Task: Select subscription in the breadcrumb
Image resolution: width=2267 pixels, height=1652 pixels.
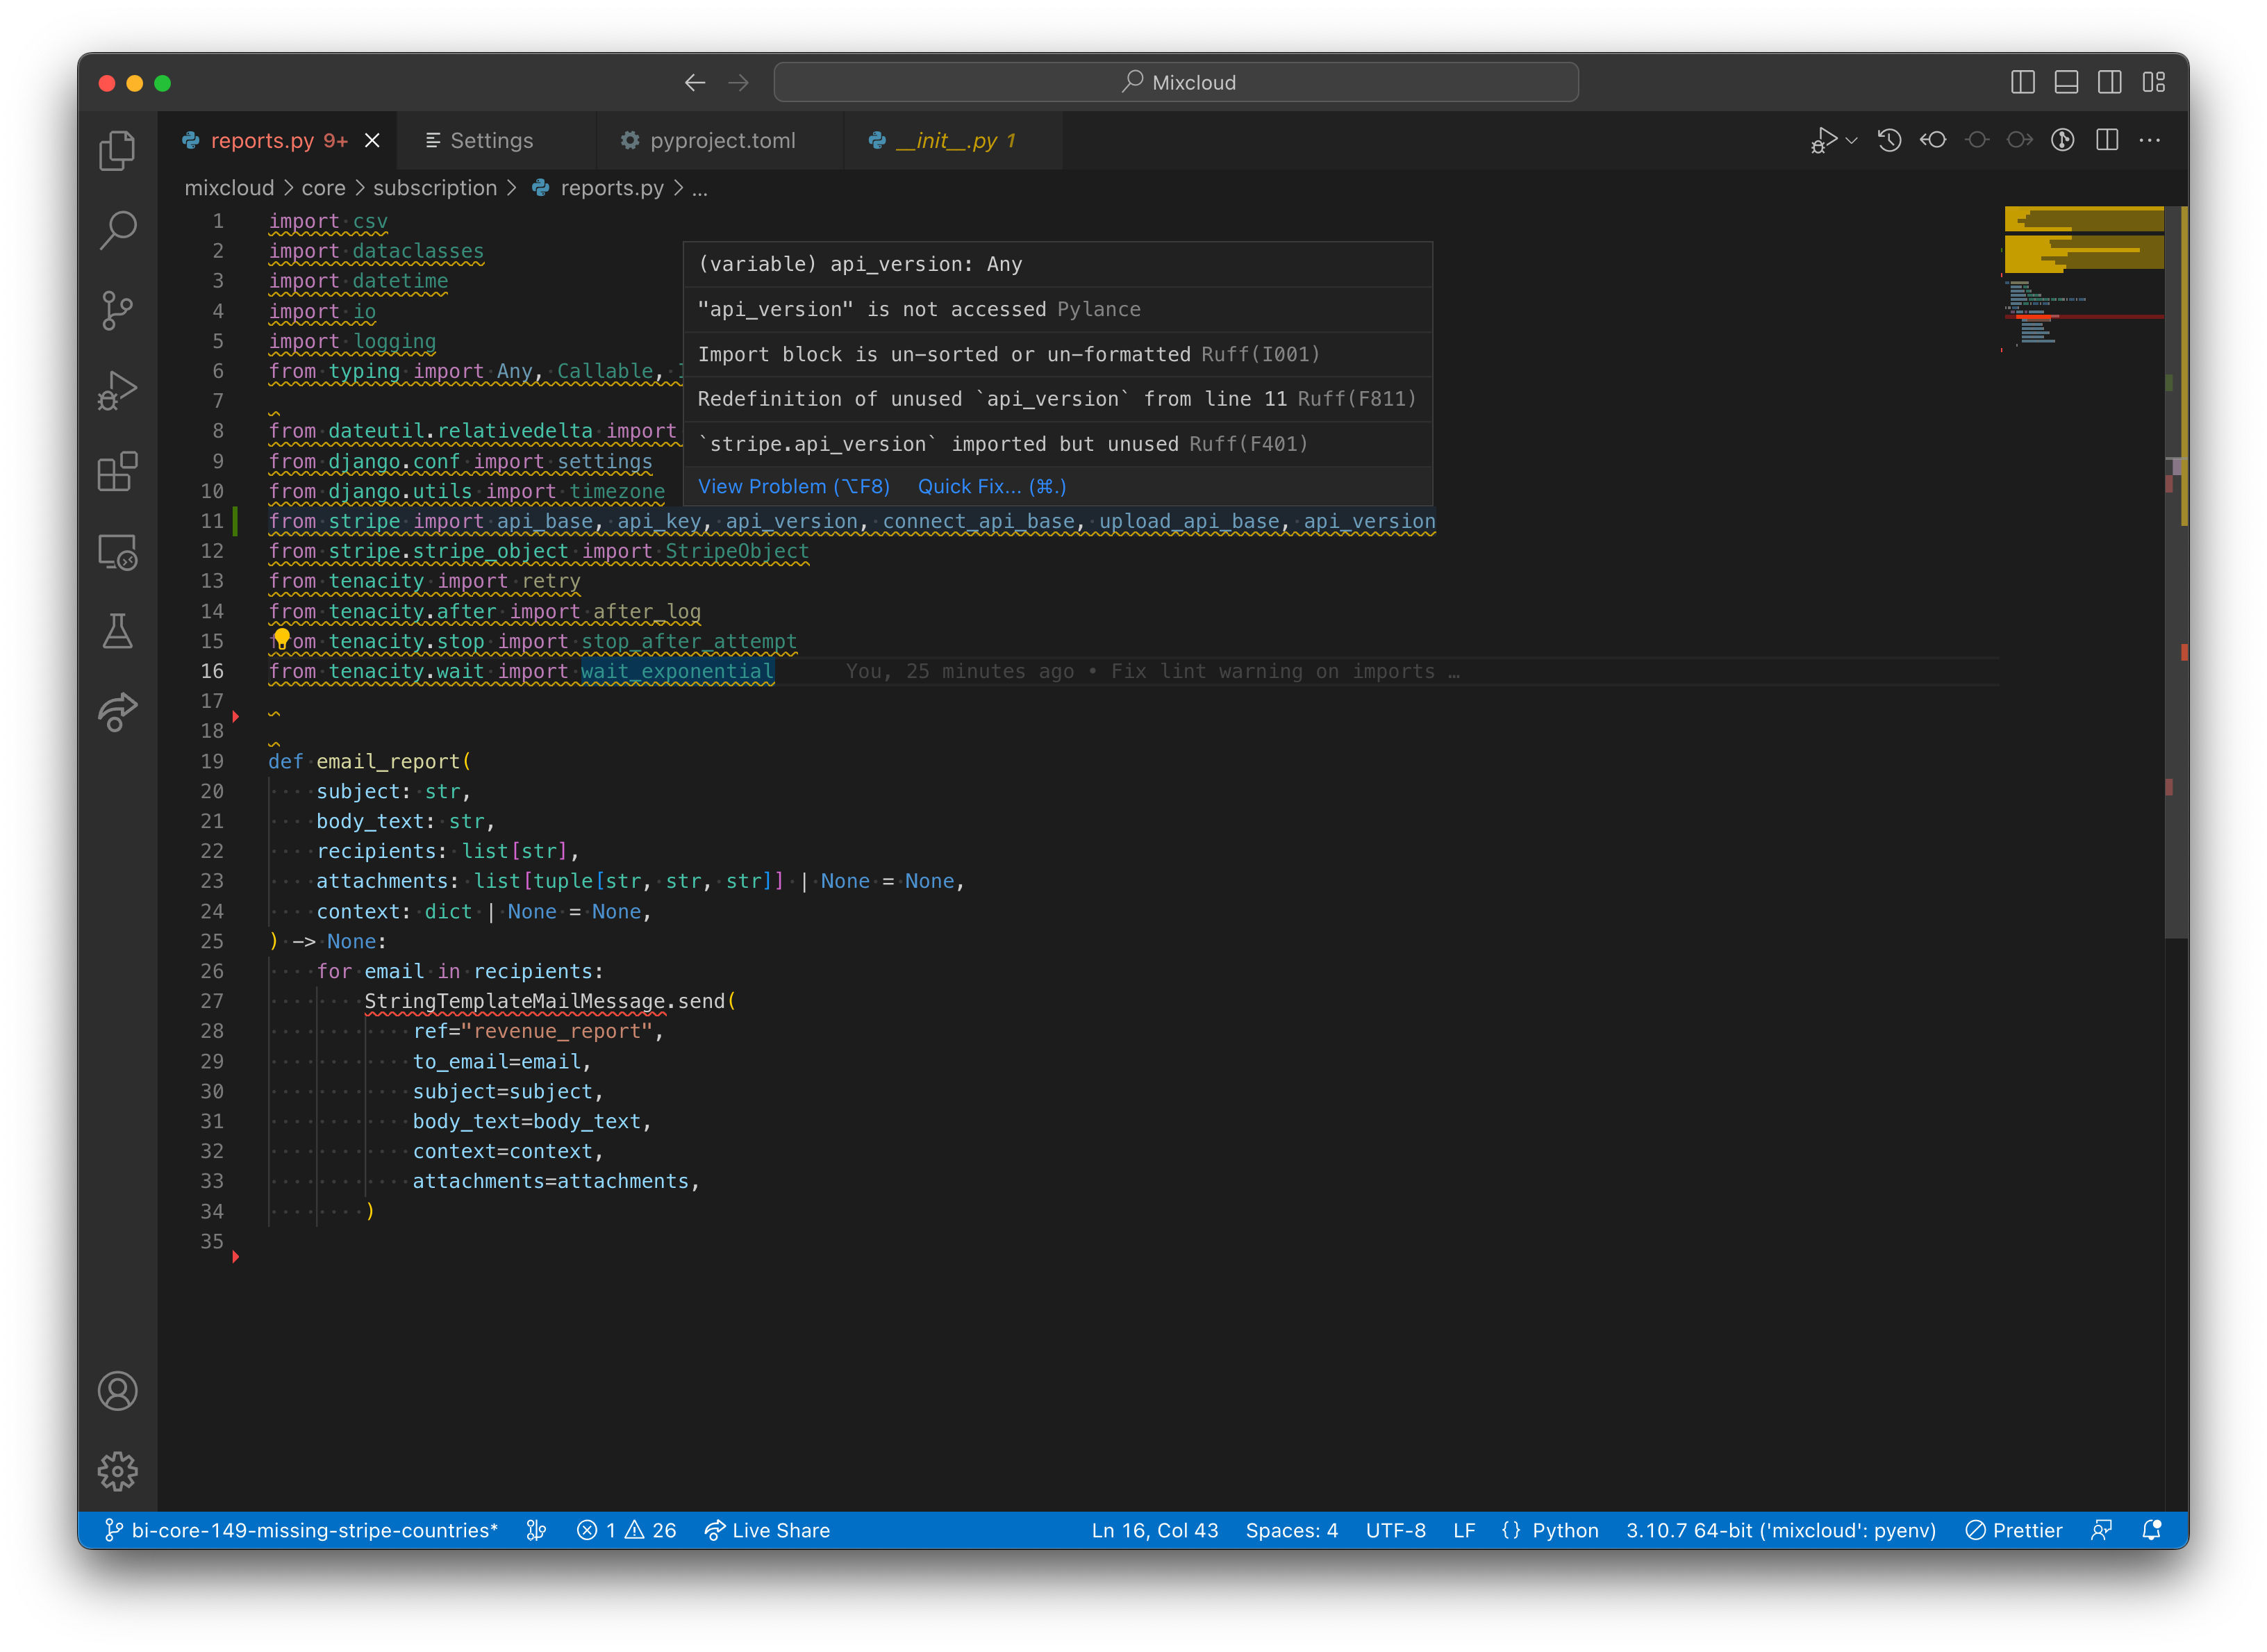Action: 435,188
